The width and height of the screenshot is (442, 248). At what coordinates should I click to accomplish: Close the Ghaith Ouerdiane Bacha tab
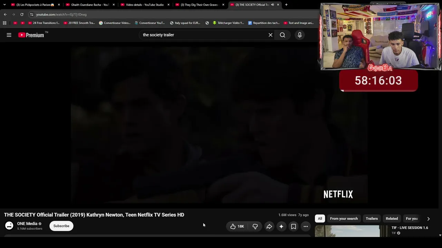[x=114, y=5]
